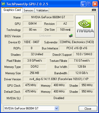Image resolution: width=99 pixels, height=113 pixels.
Task: Click the Default Clock row Shader 950 MHz field
Action: pyautogui.click(x=87, y=91)
